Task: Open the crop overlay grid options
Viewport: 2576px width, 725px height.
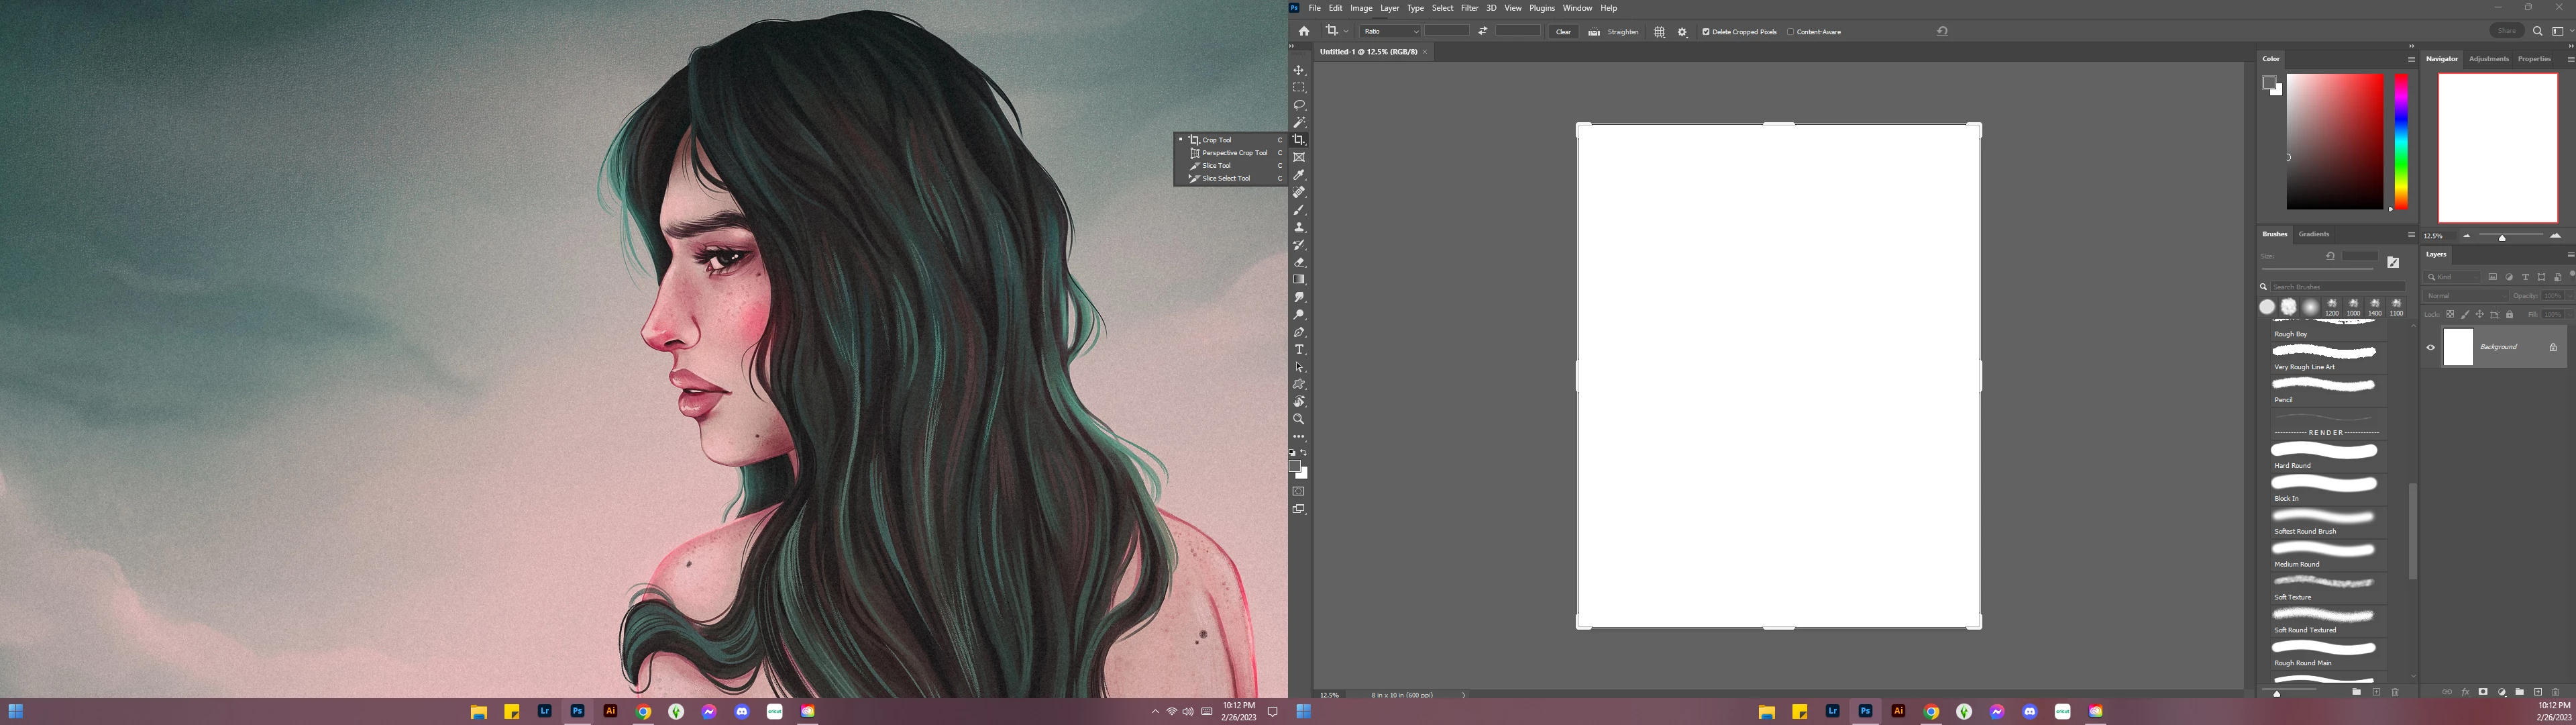Action: [1659, 32]
